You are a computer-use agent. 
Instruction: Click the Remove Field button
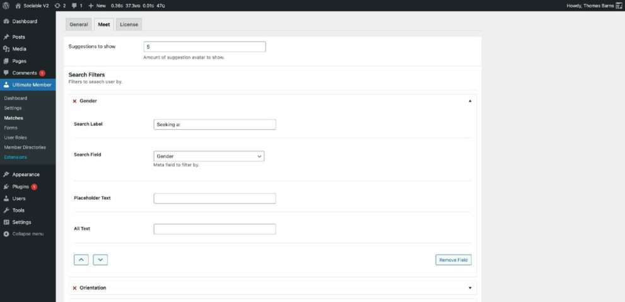pos(453,260)
